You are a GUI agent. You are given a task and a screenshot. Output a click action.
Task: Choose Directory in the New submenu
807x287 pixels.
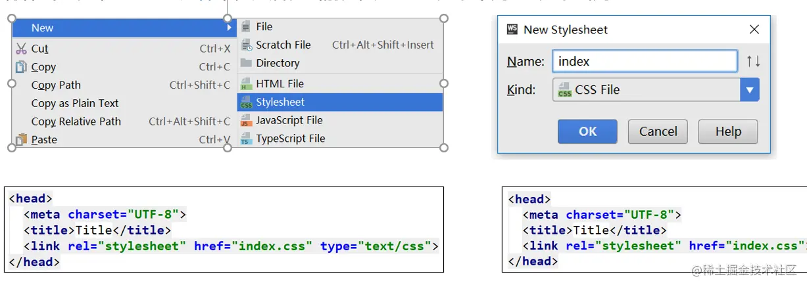[339, 63]
